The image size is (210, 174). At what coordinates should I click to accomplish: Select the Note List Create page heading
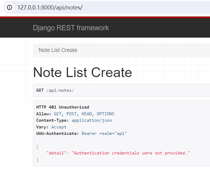[x=83, y=72]
